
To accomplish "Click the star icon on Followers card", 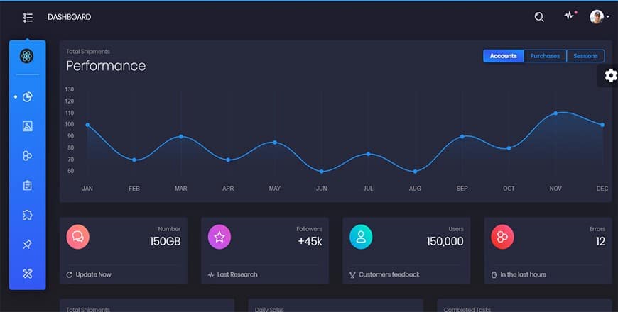I will tap(219, 237).
